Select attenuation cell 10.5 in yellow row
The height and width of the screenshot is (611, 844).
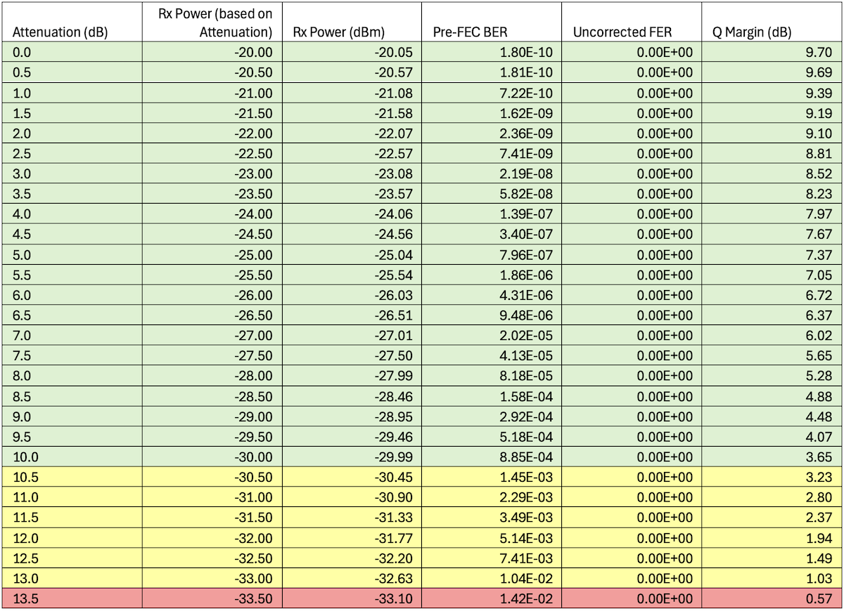tap(72, 478)
